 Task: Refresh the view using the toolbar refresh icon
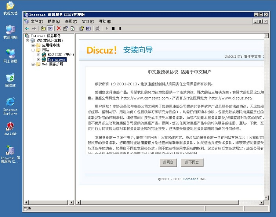click(73, 28)
